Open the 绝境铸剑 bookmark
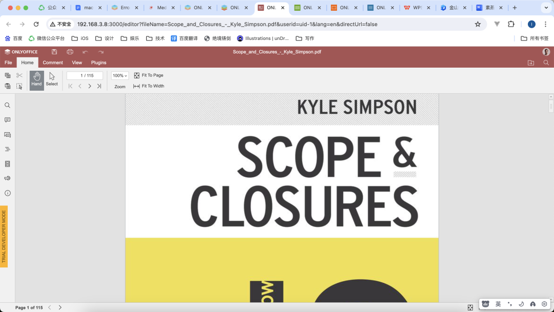The image size is (554, 312). pyautogui.click(x=217, y=38)
